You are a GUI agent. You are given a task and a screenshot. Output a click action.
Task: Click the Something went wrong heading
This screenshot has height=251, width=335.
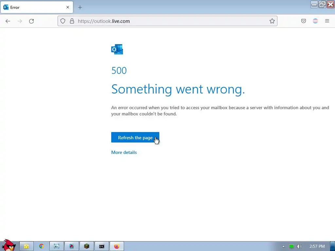click(x=178, y=89)
